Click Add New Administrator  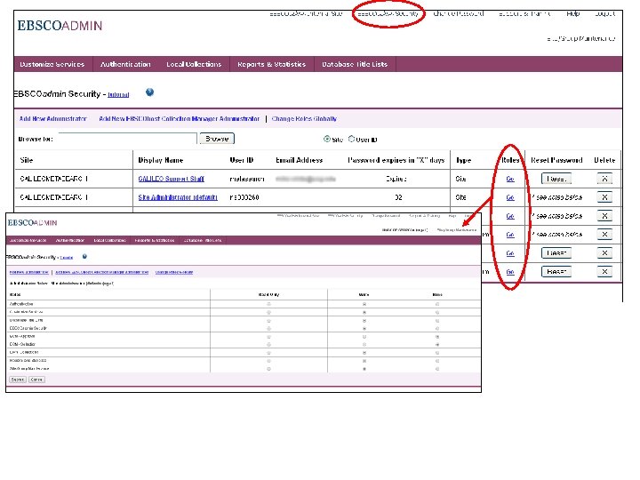53,119
